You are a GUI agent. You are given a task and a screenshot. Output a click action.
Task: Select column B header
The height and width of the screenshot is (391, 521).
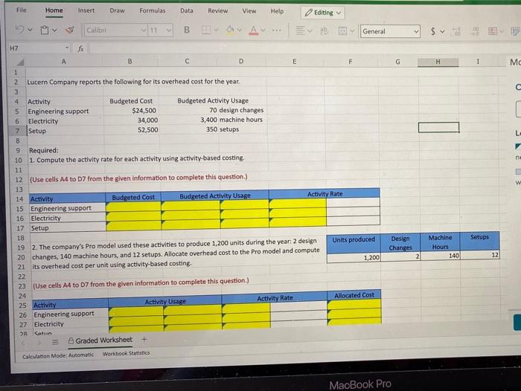130,62
